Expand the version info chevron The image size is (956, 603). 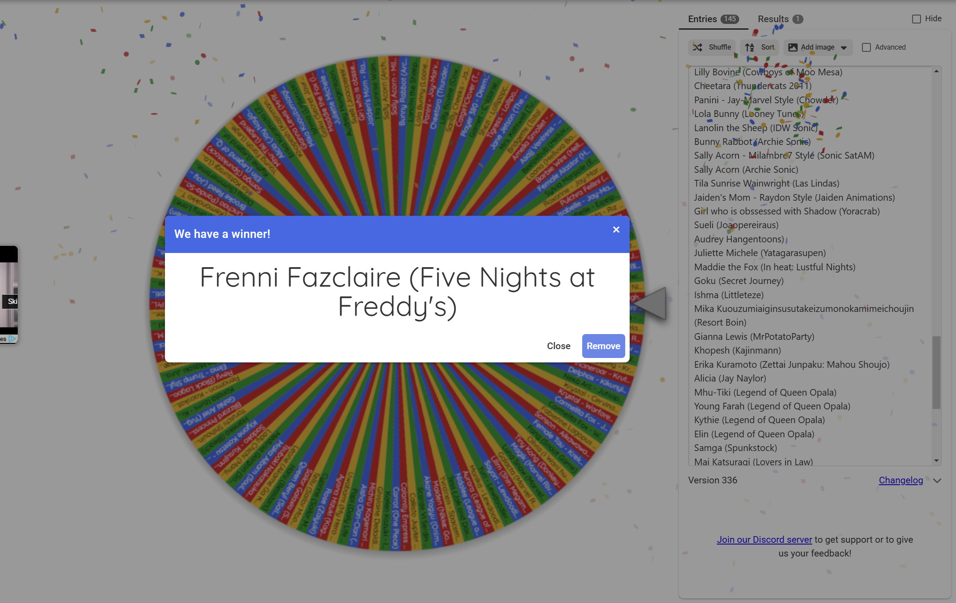coord(937,481)
